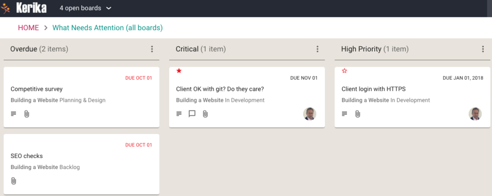The width and height of the screenshot is (492, 196).
Task: Click the Kerika logo icon
Action: pos(5,8)
